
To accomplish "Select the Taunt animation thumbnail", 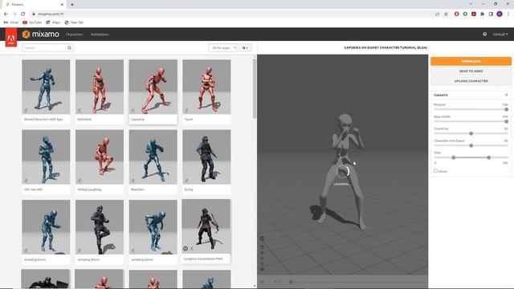I will click(x=206, y=87).
